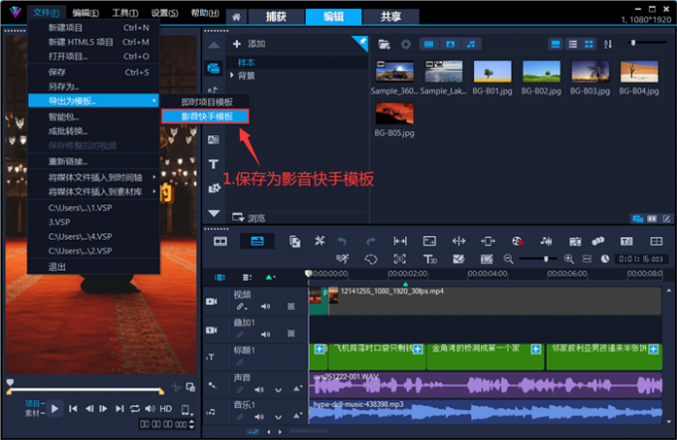
Task: Click the 智能包 menu entry
Action: [65, 116]
